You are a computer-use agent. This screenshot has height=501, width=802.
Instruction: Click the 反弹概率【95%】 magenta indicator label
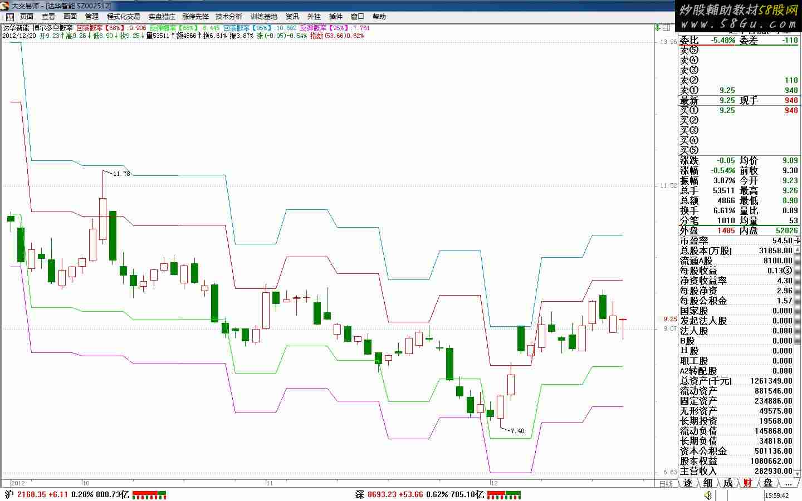click(324, 28)
